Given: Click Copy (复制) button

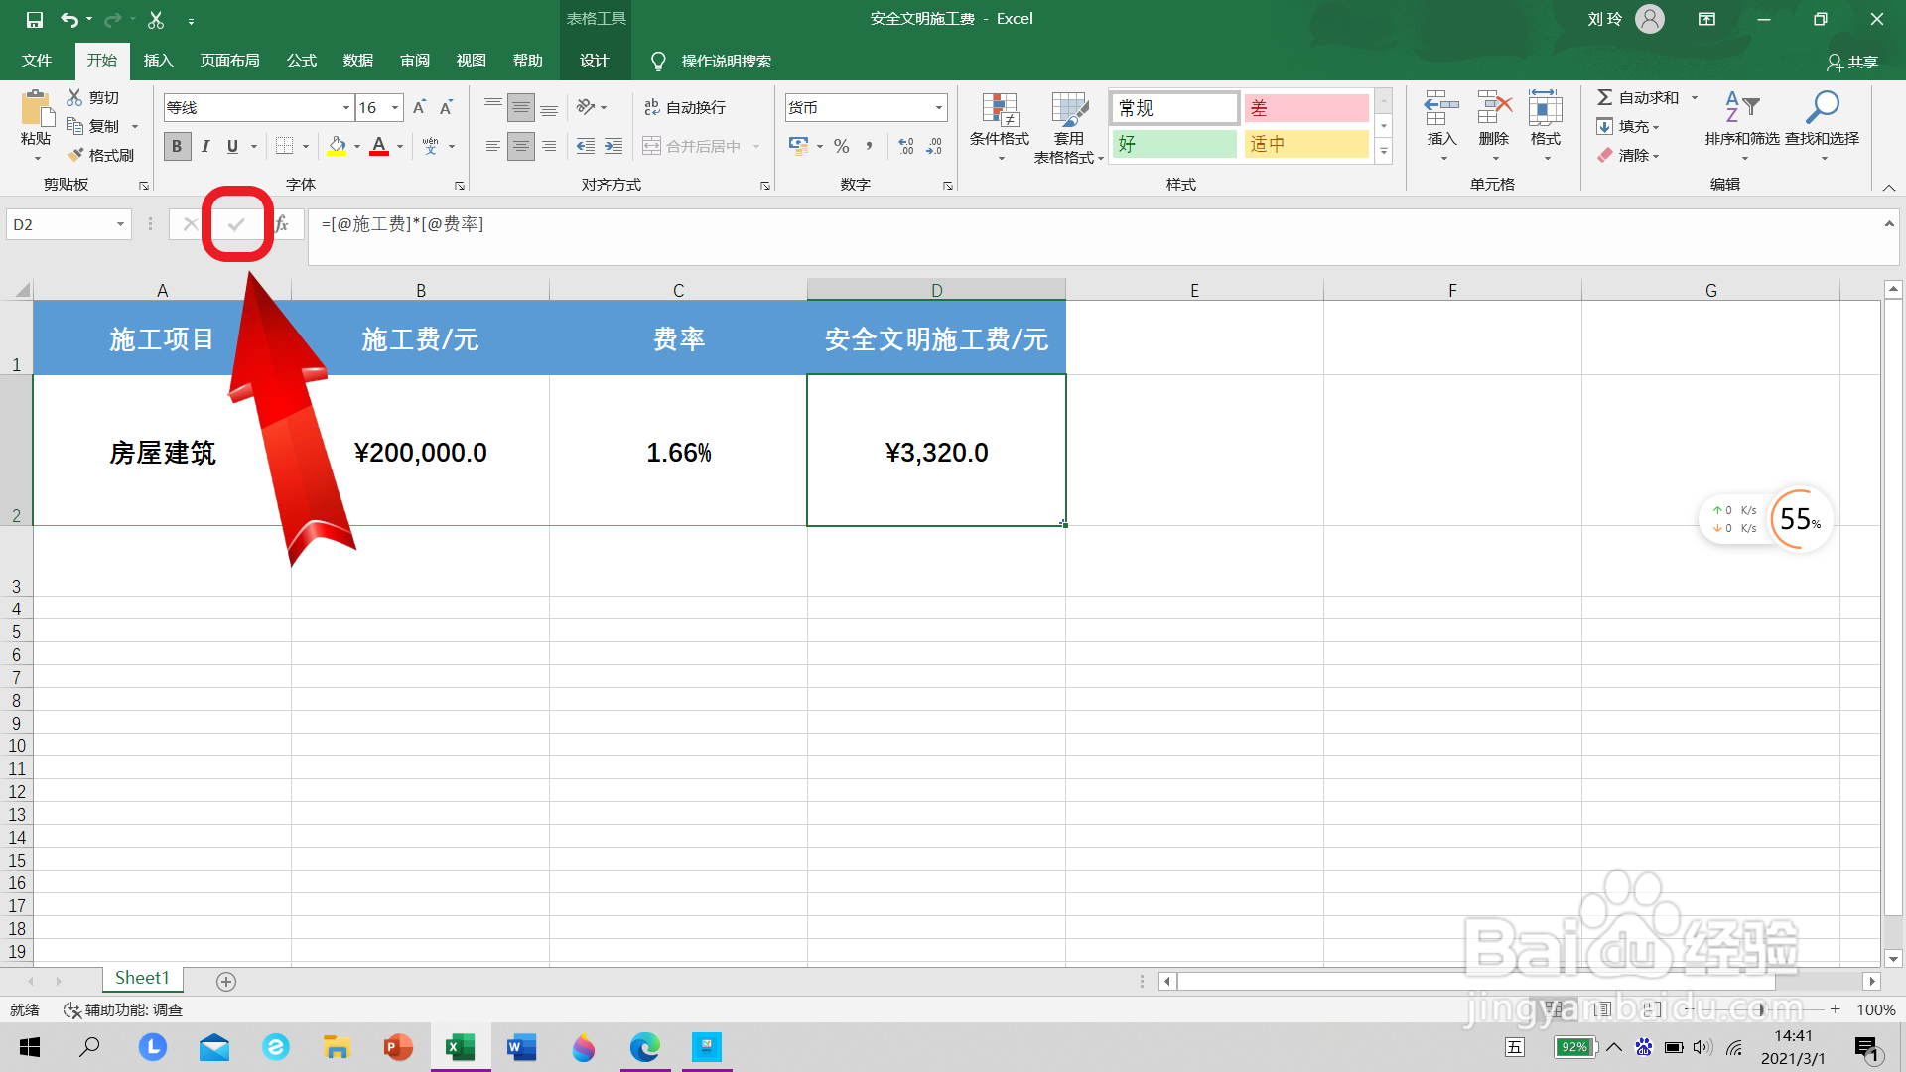Looking at the screenshot, I should pyautogui.click(x=93, y=126).
